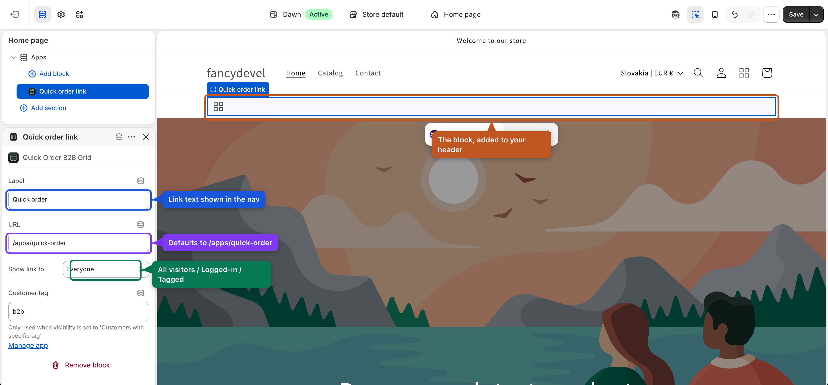Open Catalog in store navigation

click(330, 73)
